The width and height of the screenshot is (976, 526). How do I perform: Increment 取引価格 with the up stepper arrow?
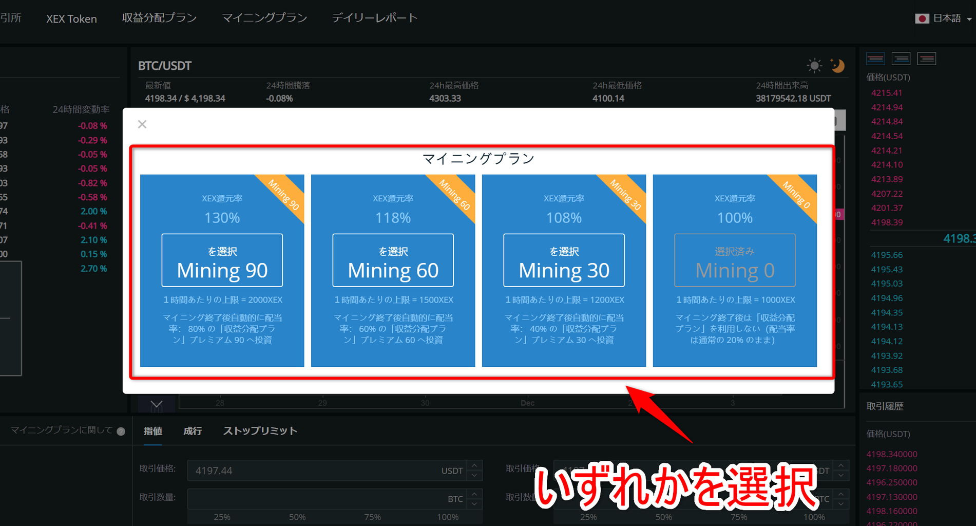(x=475, y=466)
